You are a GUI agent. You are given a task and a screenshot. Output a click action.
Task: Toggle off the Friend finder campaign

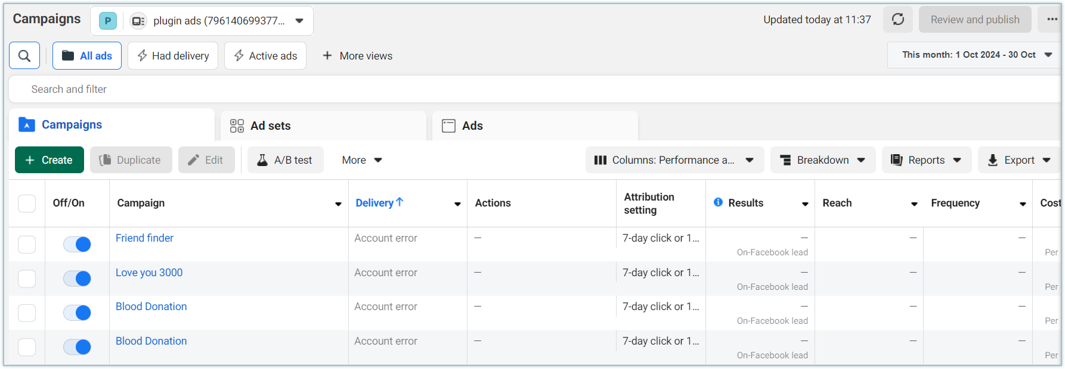click(x=78, y=244)
